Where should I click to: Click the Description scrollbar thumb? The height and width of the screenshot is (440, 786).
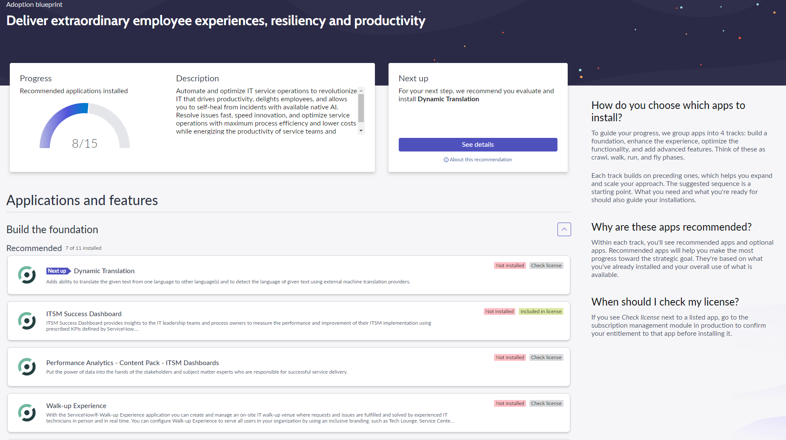point(361,108)
